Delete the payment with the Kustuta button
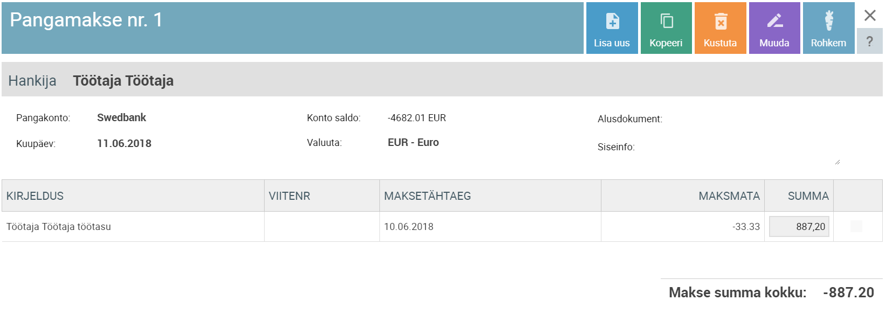886x314 pixels. coord(721,28)
